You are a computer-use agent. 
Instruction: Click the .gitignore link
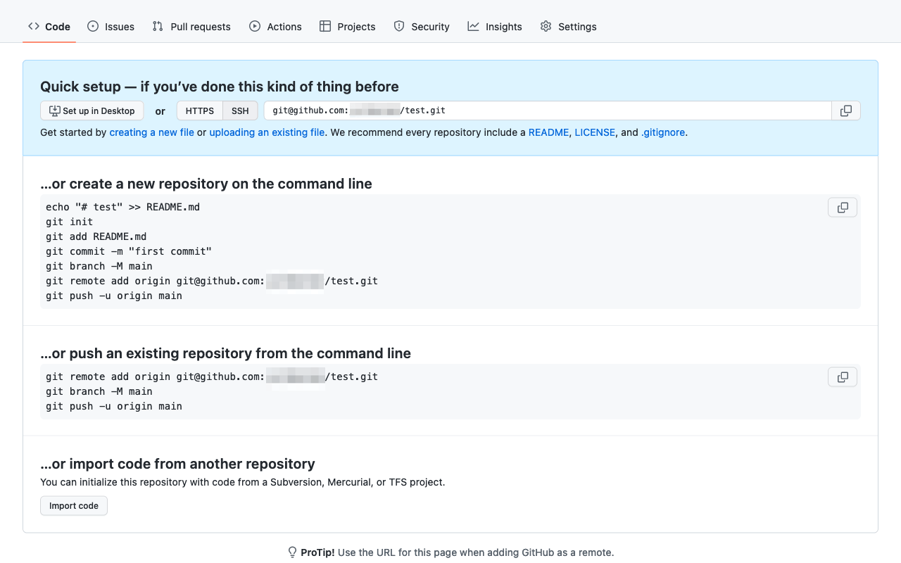click(x=663, y=132)
